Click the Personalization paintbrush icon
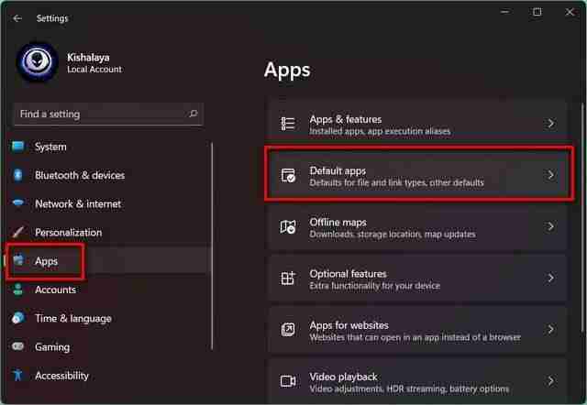The width and height of the screenshot is (587, 405). coord(17,233)
